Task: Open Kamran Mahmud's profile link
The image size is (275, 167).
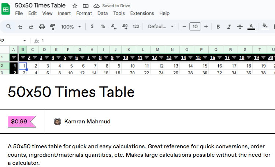Action: 87,122
